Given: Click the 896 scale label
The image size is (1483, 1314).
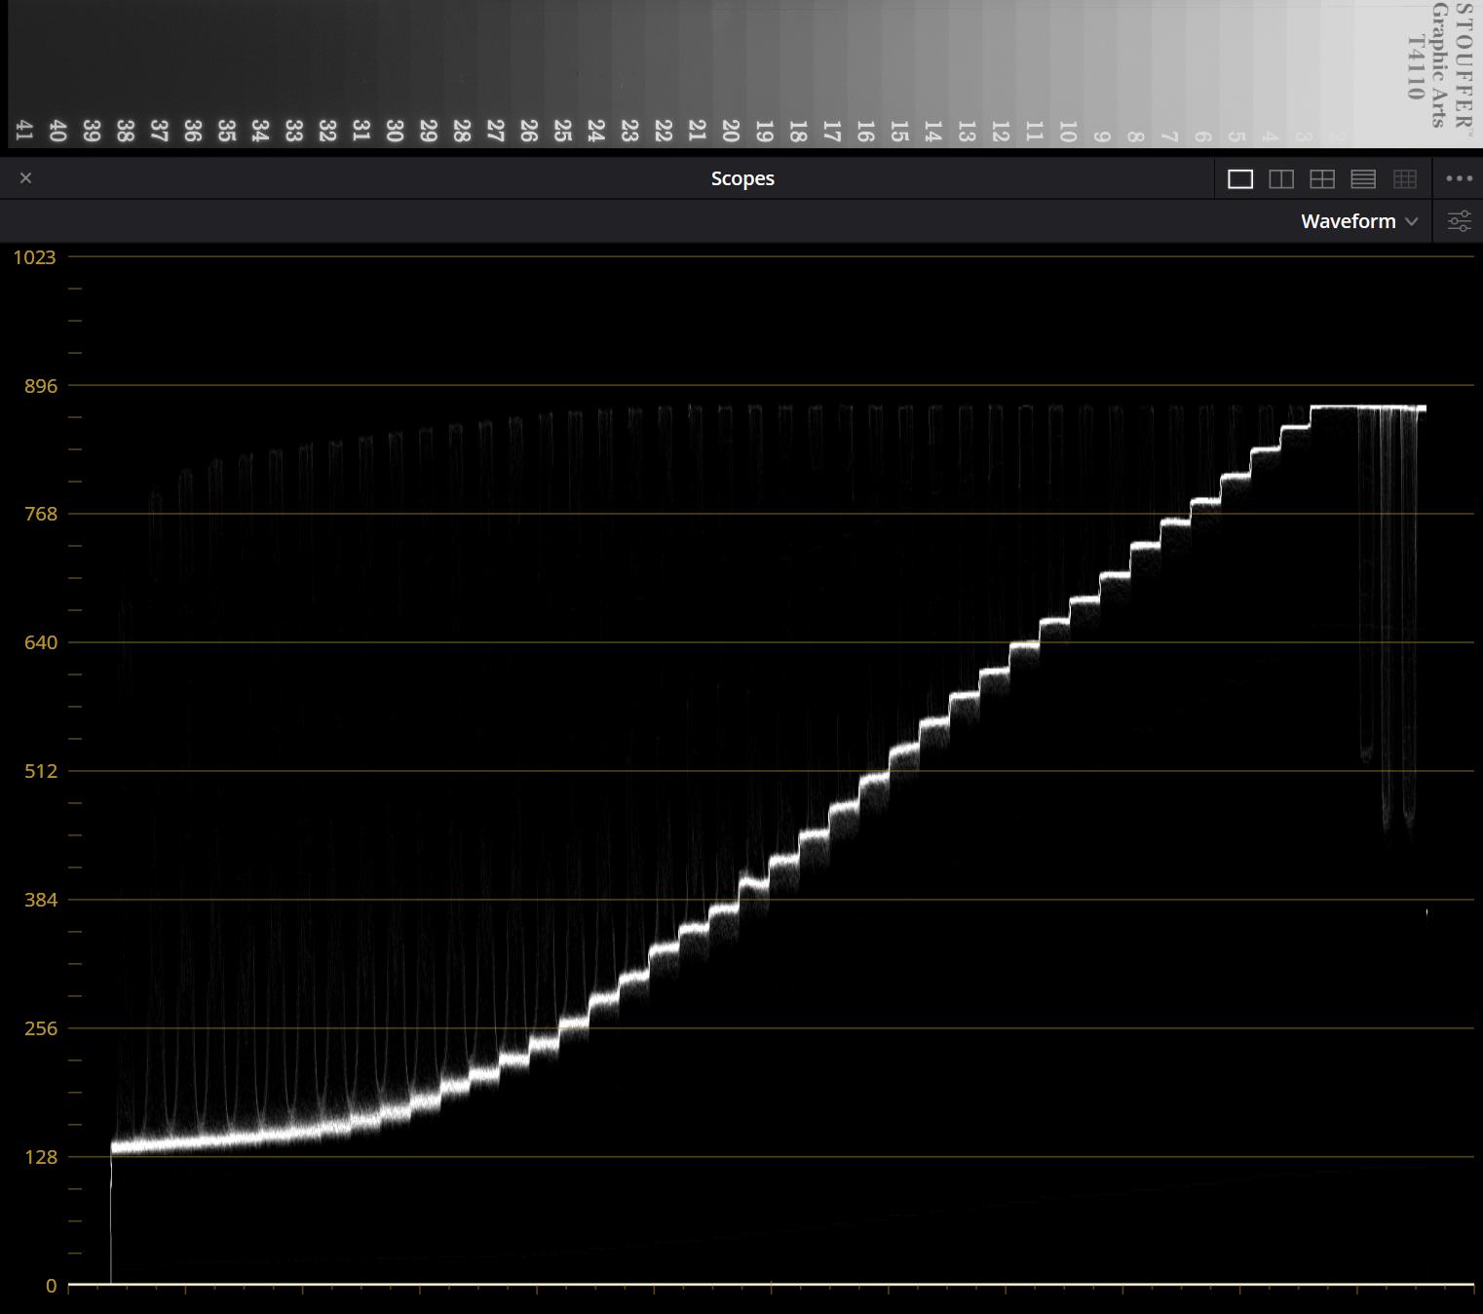Looking at the screenshot, I should point(41,386).
